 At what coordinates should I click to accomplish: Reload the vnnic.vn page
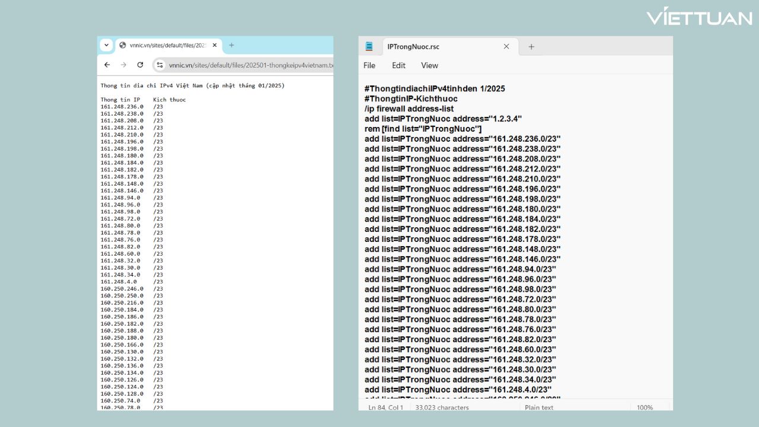pyautogui.click(x=140, y=65)
